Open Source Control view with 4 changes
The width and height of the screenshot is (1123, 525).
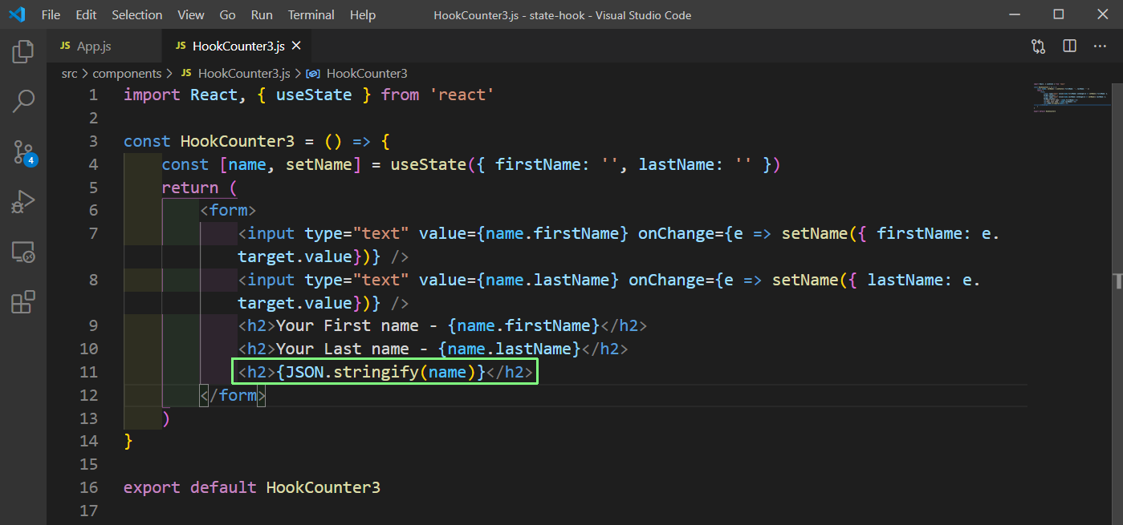[24, 151]
